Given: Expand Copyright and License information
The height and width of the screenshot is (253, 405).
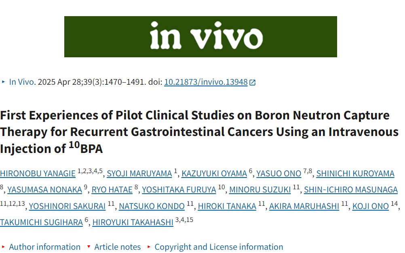Looking at the screenshot, I should tap(219, 247).
